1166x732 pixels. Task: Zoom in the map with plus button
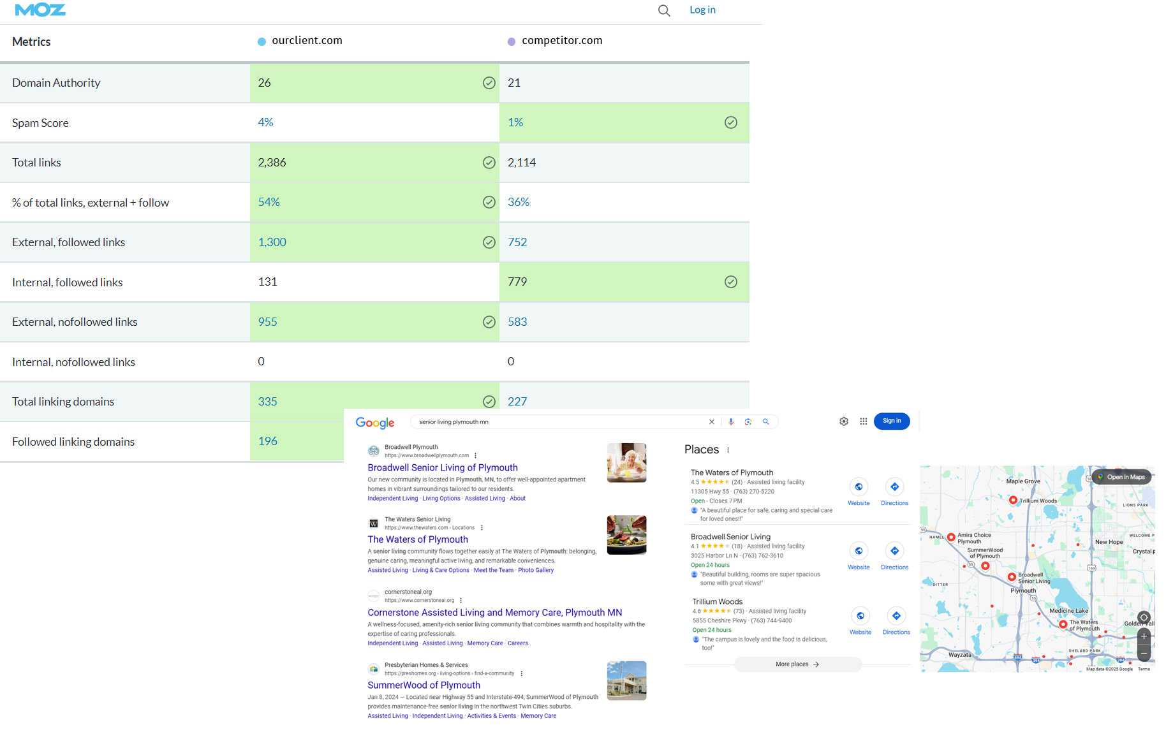click(x=1144, y=636)
